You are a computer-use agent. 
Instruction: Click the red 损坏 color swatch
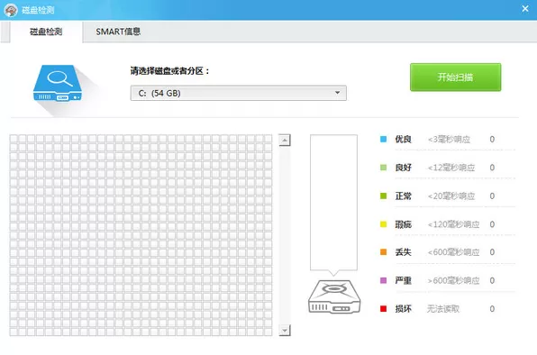(383, 309)
